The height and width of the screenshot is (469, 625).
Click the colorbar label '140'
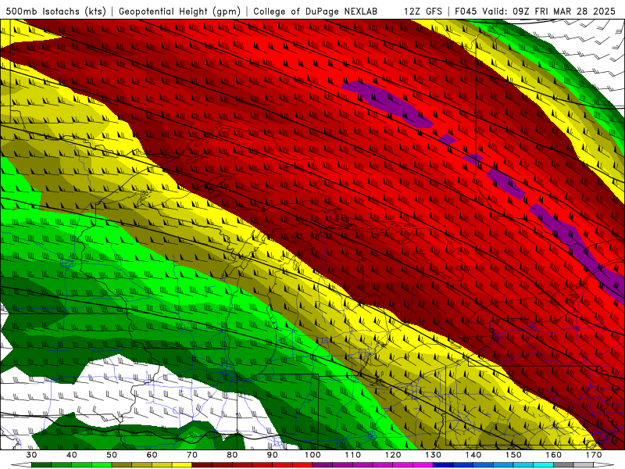click(x=473, y=455)
